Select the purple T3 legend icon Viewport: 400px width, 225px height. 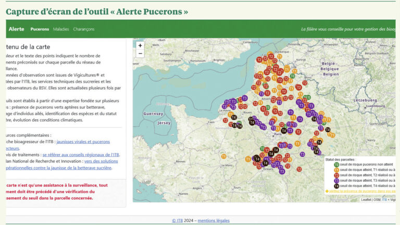click(336, 181)
